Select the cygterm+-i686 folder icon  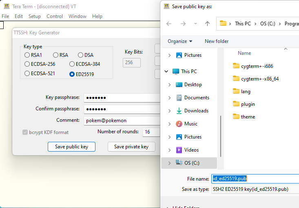236,66
